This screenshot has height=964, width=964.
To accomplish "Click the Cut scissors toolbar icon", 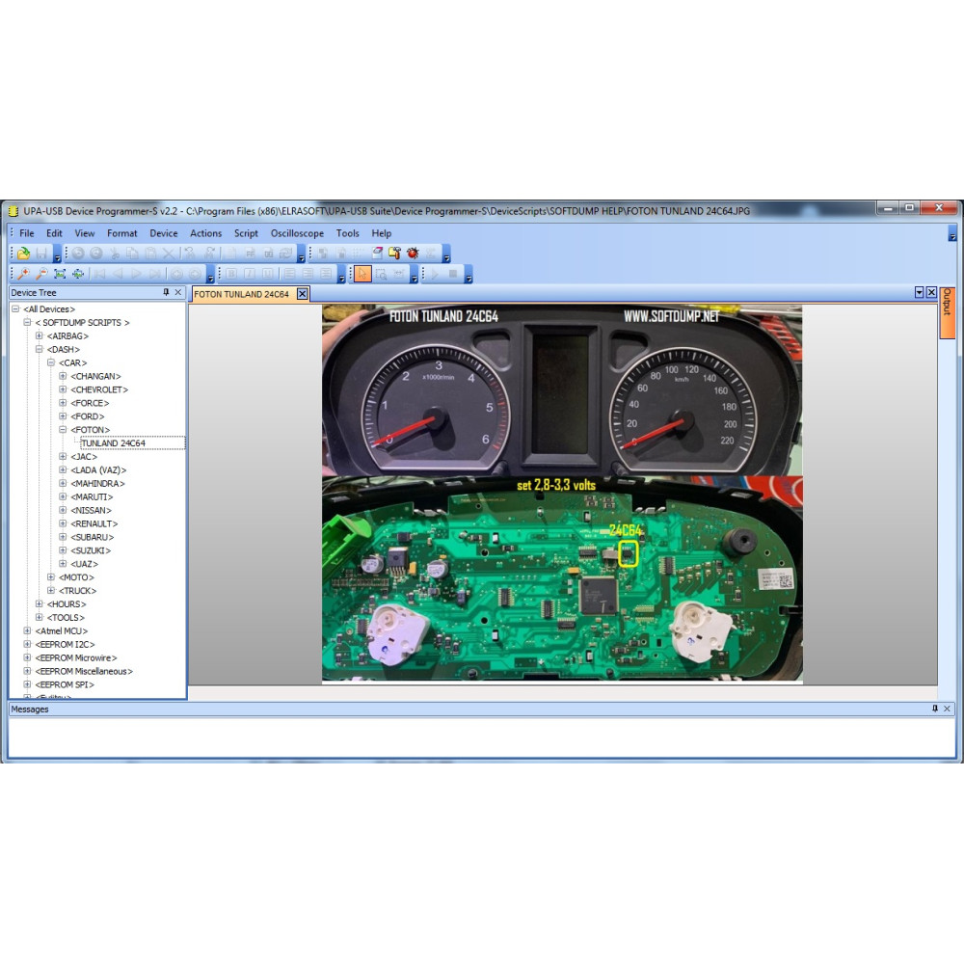I will [x=115, y=253].
